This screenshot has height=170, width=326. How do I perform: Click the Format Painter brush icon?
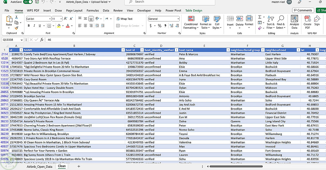click(x=17, y=28)
